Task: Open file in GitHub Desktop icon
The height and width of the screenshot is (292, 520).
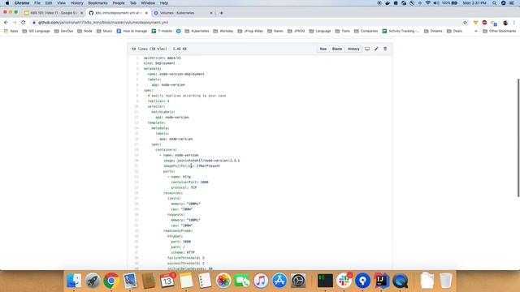Action: (x=367, y=49)
